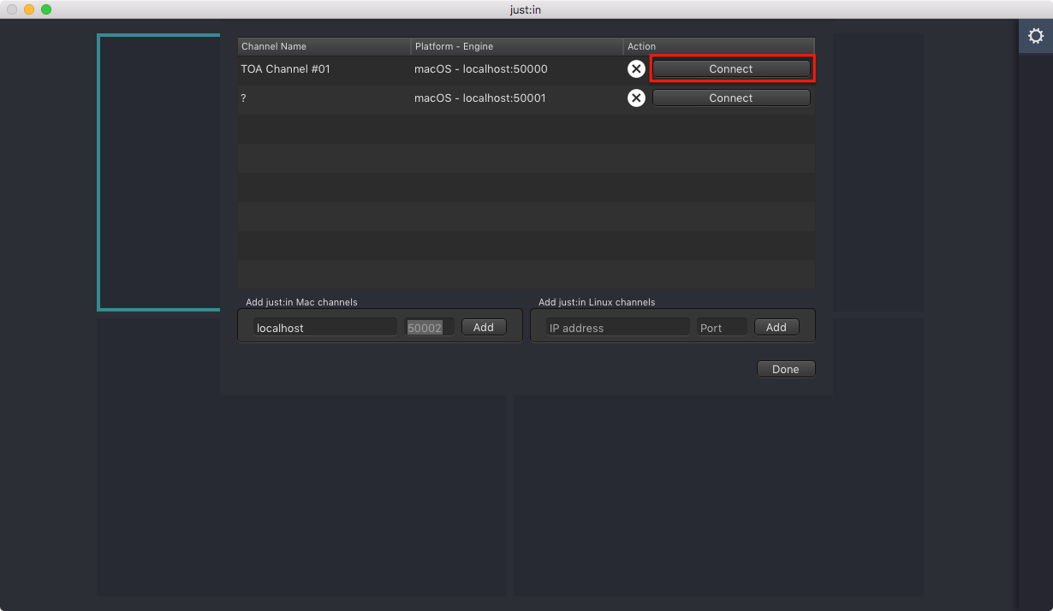
Task: Remove TOA Channel #01 with its X icon
Action: 636,69
